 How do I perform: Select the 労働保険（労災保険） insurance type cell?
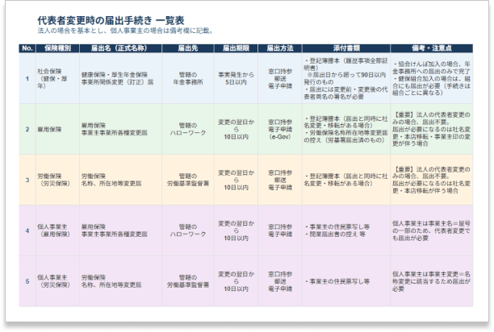(x=57, y=180)
